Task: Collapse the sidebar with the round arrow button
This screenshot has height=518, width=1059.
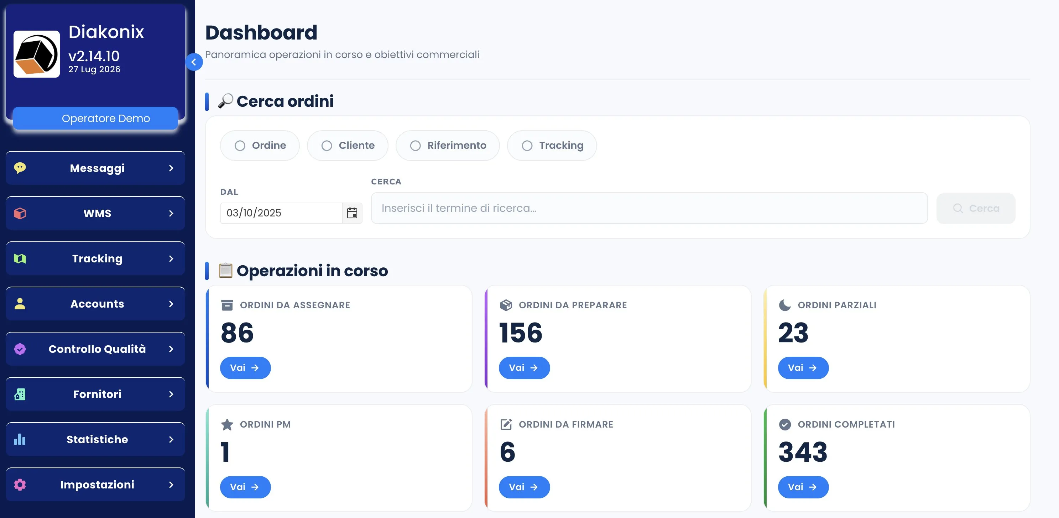Action: (194, 62)
